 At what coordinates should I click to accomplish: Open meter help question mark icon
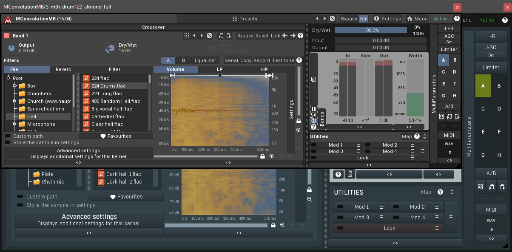pos(313,127)
